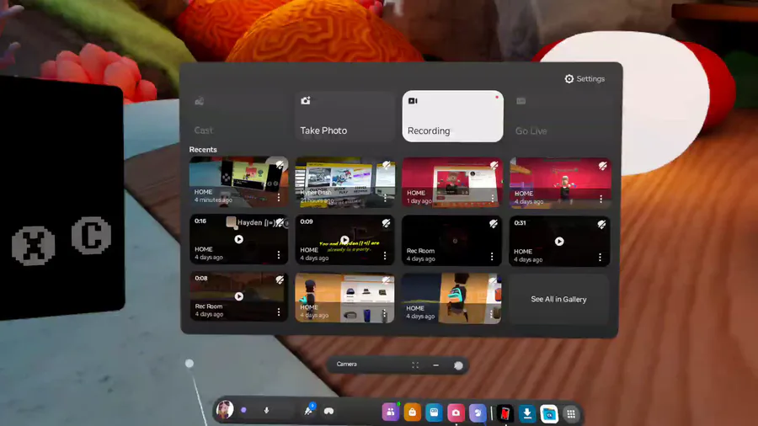Open more options on 0:31 HOME video

click(x=601, y=258)
